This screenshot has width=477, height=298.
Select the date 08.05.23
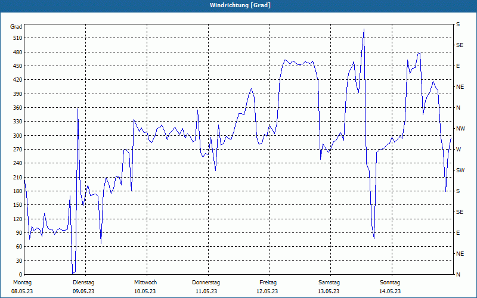pos(22,291)
